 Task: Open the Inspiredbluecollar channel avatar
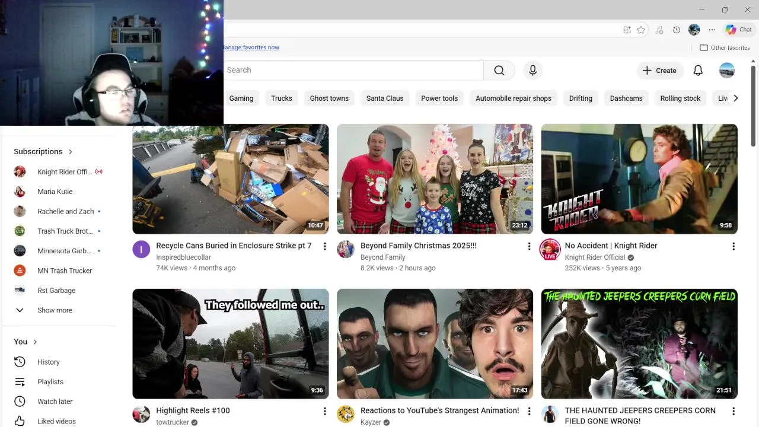[141, 250]
